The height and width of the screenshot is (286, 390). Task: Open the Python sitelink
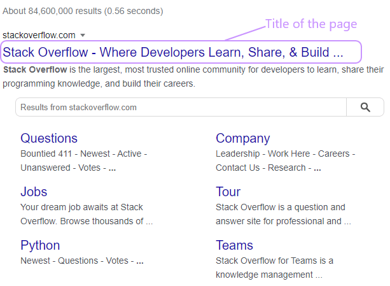pos(40,245)
